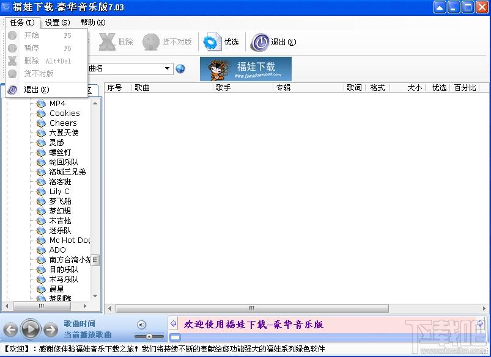Click the power icon 退出 in toolbar
Image resolution: width=491 pixels, height=357 pixels.
coord(260,42)
